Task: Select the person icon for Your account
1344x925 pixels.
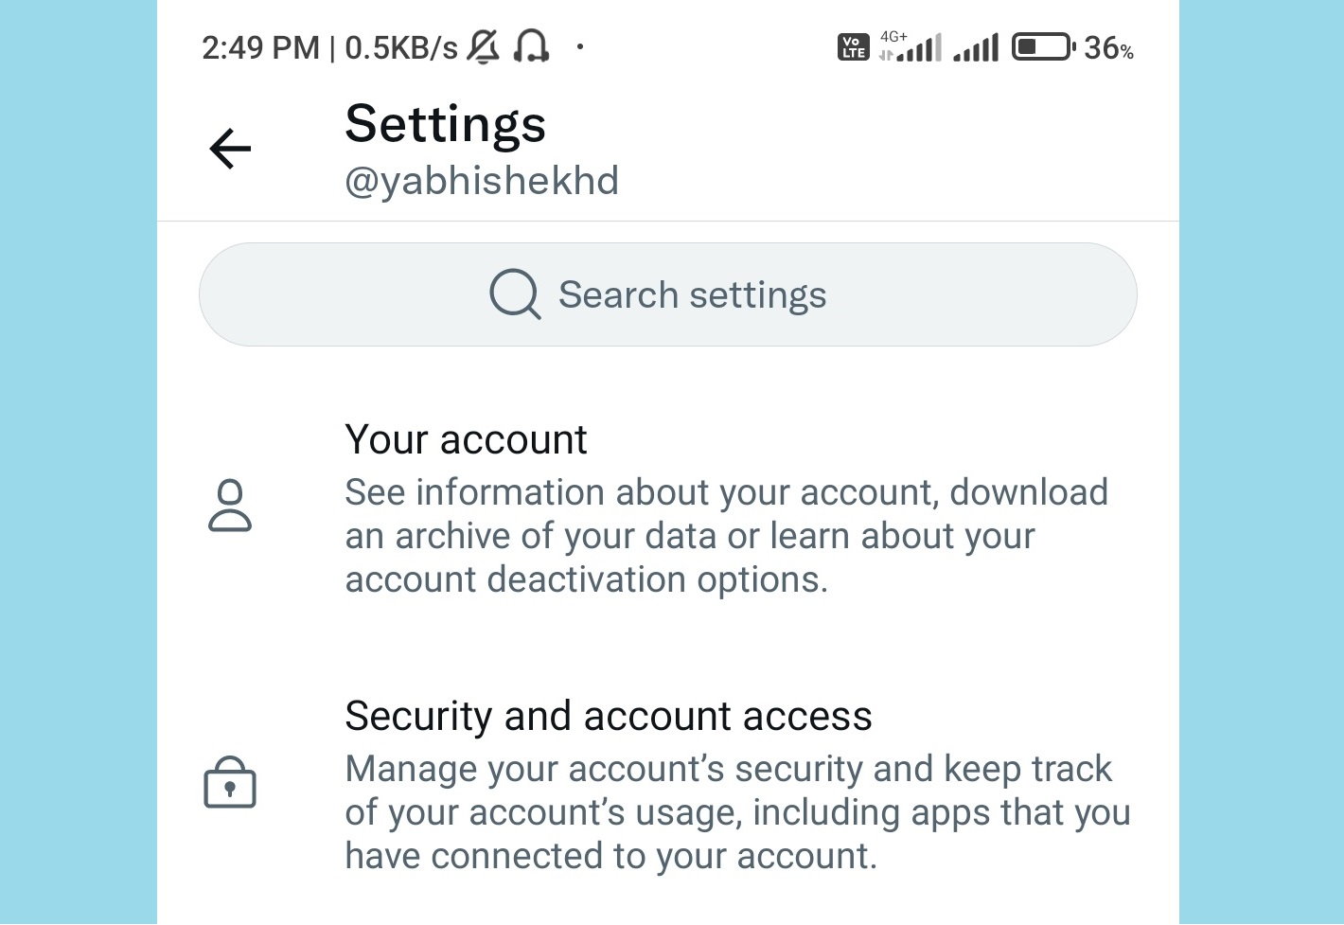Action: [x=230, y=506]
